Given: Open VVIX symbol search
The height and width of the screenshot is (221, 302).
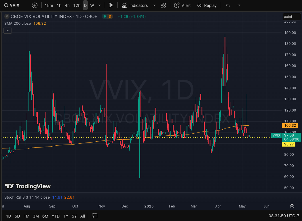Looking at the screenshot, I should point(12,5).
